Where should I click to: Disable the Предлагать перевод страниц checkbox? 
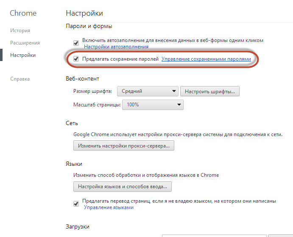click(x=76, y=203)
